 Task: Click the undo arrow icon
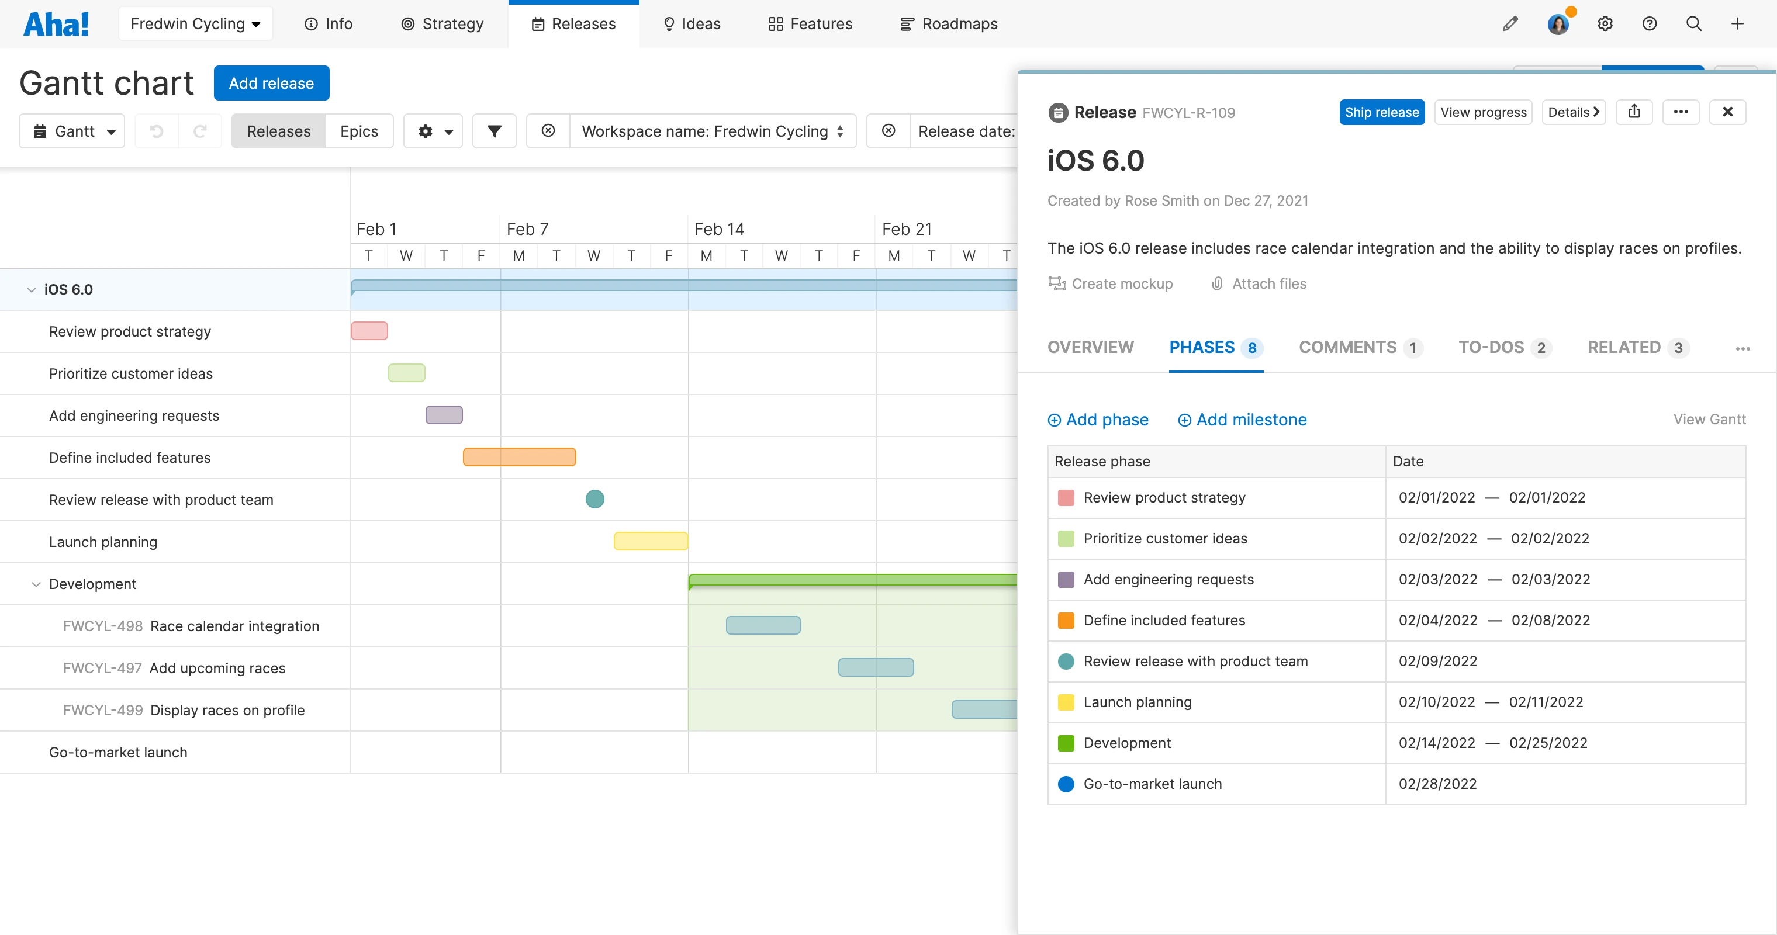tap(157, 131)
